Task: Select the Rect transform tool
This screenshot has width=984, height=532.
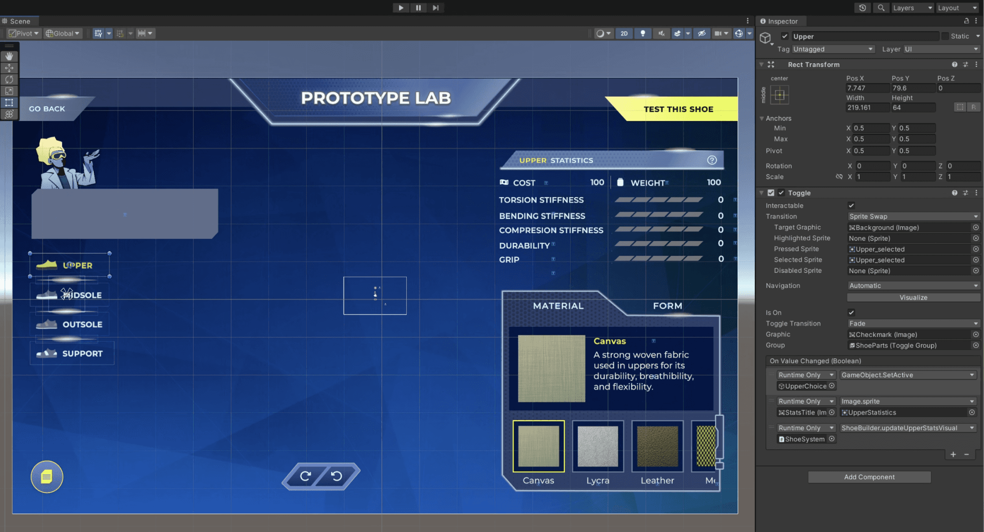Action: (x=9, y=102)
